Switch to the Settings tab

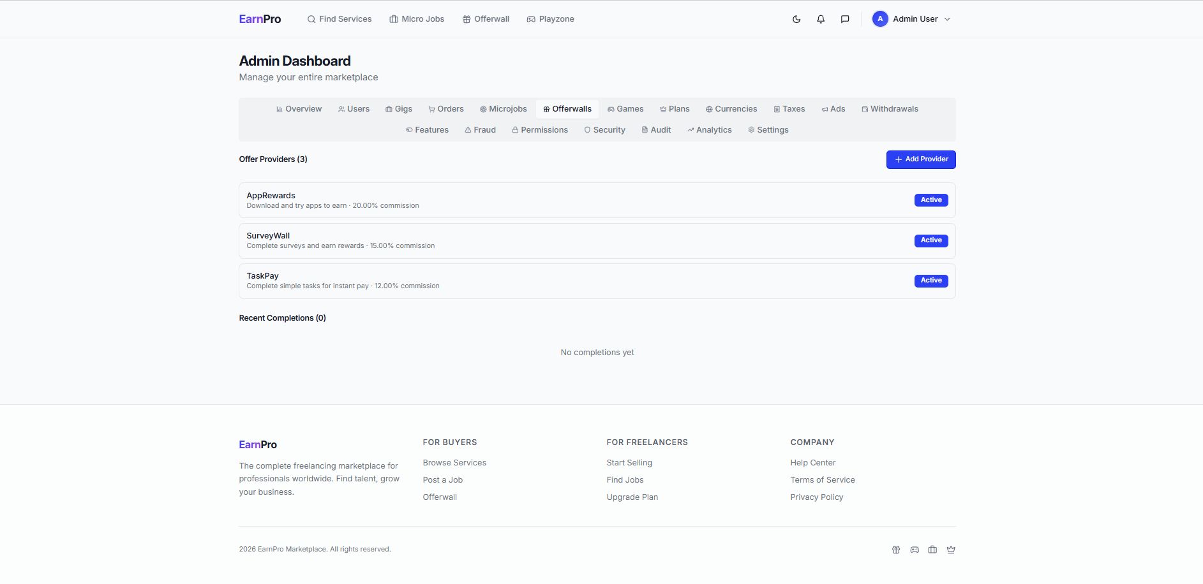pos(768,130)
